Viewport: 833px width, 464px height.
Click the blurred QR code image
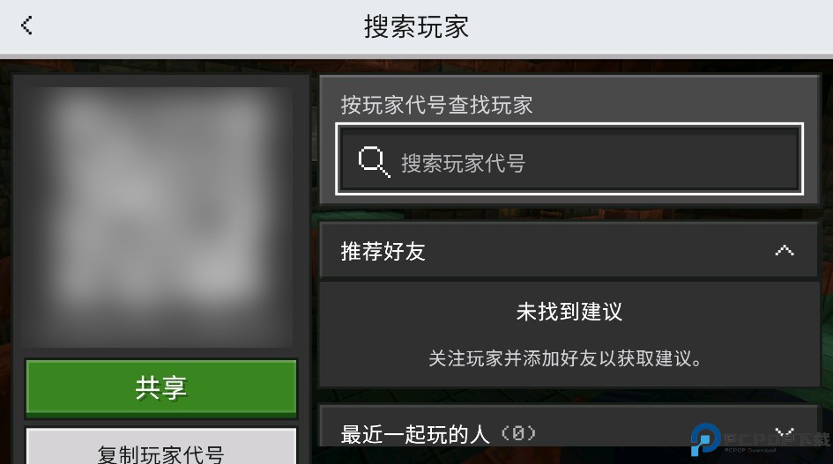pyautogui.click(x=158, y=217)
